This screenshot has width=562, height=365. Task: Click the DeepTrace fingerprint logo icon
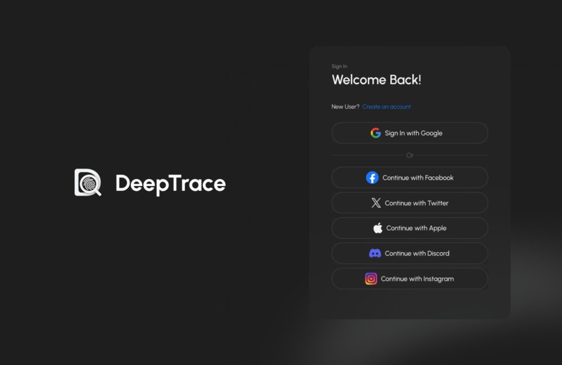click(88, 182)
